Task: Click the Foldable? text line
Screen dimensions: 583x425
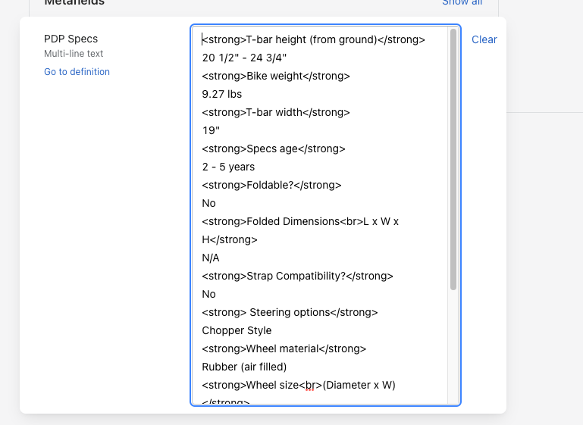Action: pos(271,185)
